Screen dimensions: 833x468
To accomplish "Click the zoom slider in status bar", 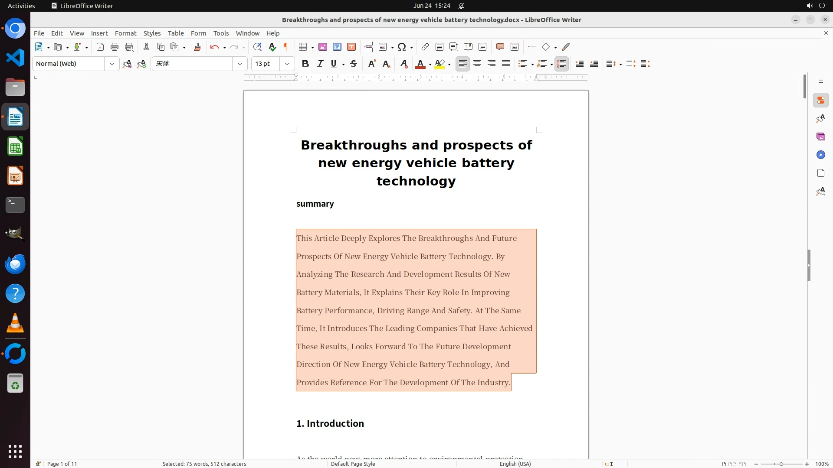I will (781, 464).
